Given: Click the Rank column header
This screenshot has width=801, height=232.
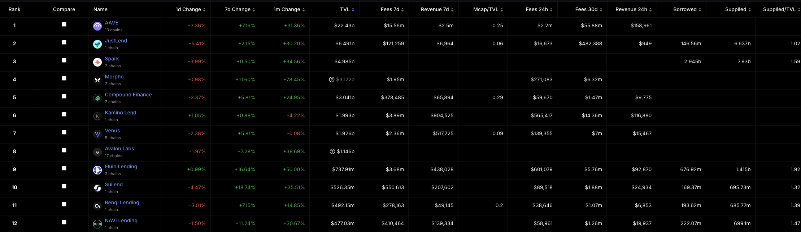Looking at the screenshot, I should (14, 9).
